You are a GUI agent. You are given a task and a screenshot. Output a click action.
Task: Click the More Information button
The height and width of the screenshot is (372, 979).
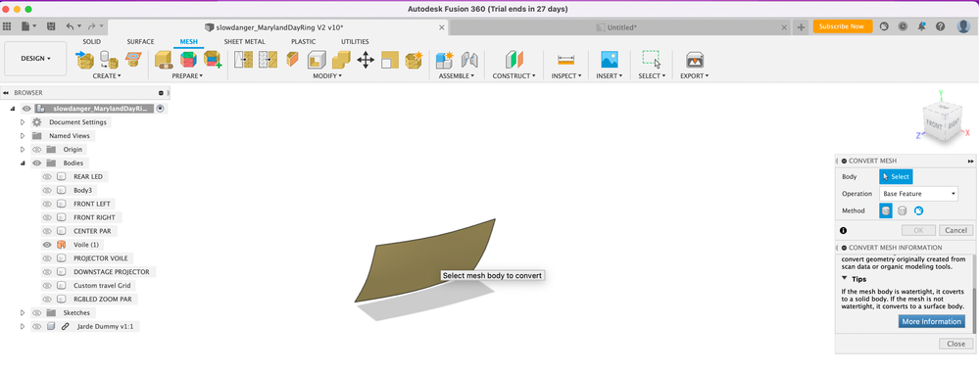932,321
